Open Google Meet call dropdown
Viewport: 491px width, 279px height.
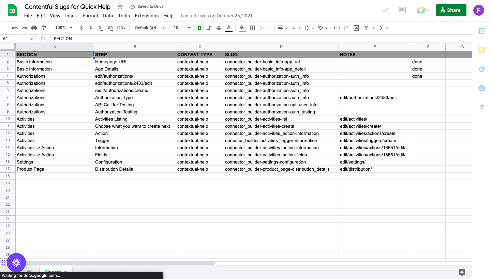(x=423, y=10)
